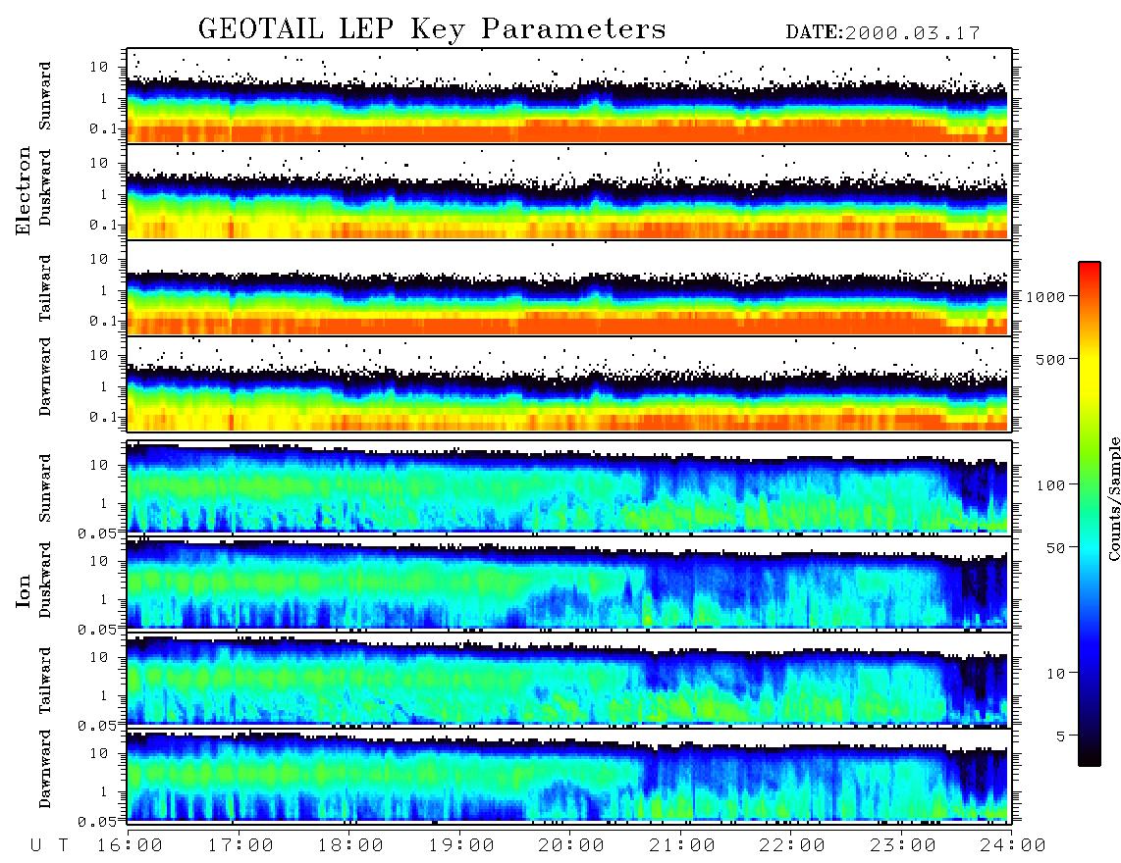
Task: Click the 'U T' time axis label
Action: (50, 846)
